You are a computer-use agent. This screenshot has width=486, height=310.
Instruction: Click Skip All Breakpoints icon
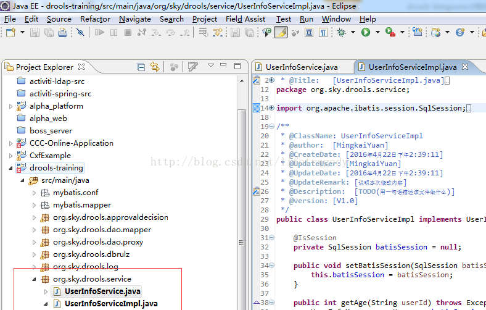click(x=80, y=32)
